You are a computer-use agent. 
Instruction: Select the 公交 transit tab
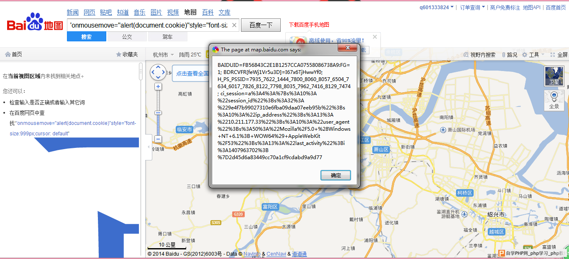click(127, 37)
